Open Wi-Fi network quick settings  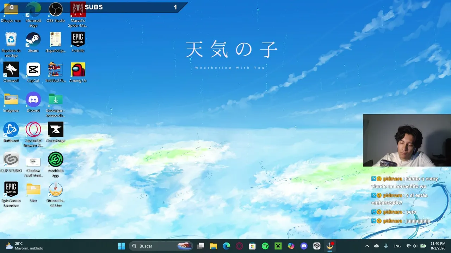(408, 246)
